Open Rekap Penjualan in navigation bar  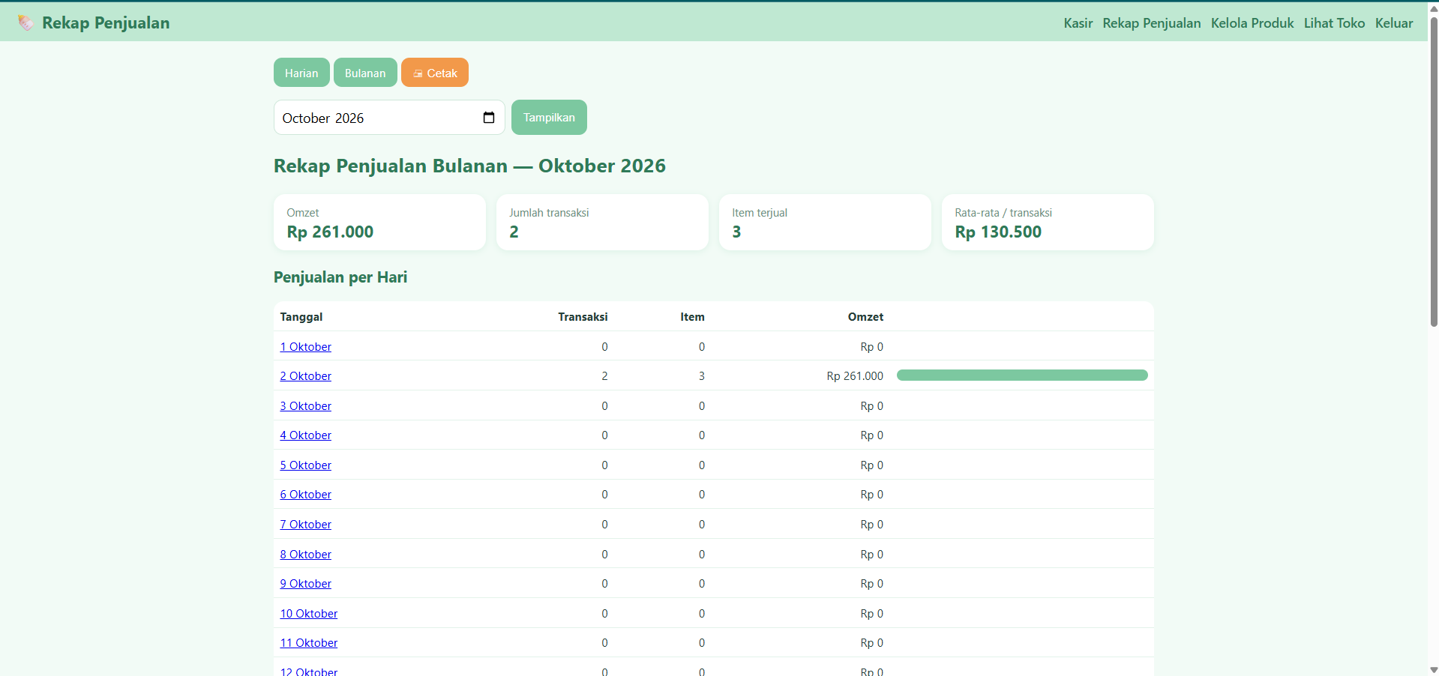[1151, 23]
